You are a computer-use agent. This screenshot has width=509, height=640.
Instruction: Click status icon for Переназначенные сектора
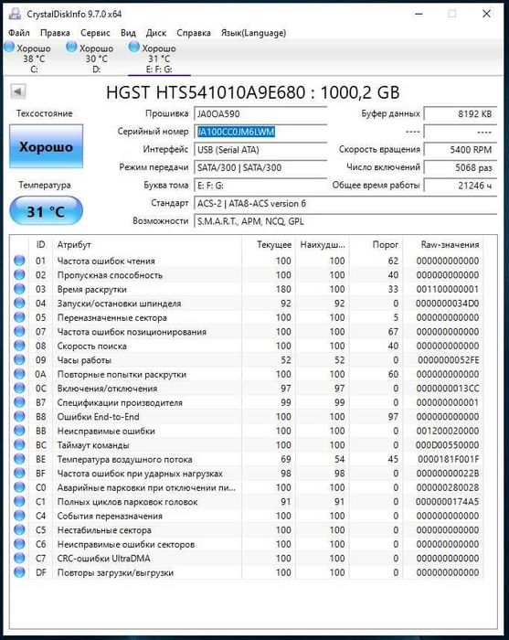tap(19, 317)
